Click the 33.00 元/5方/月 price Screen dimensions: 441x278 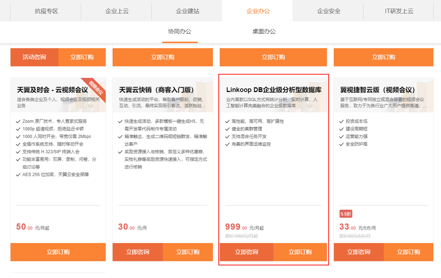358,227
